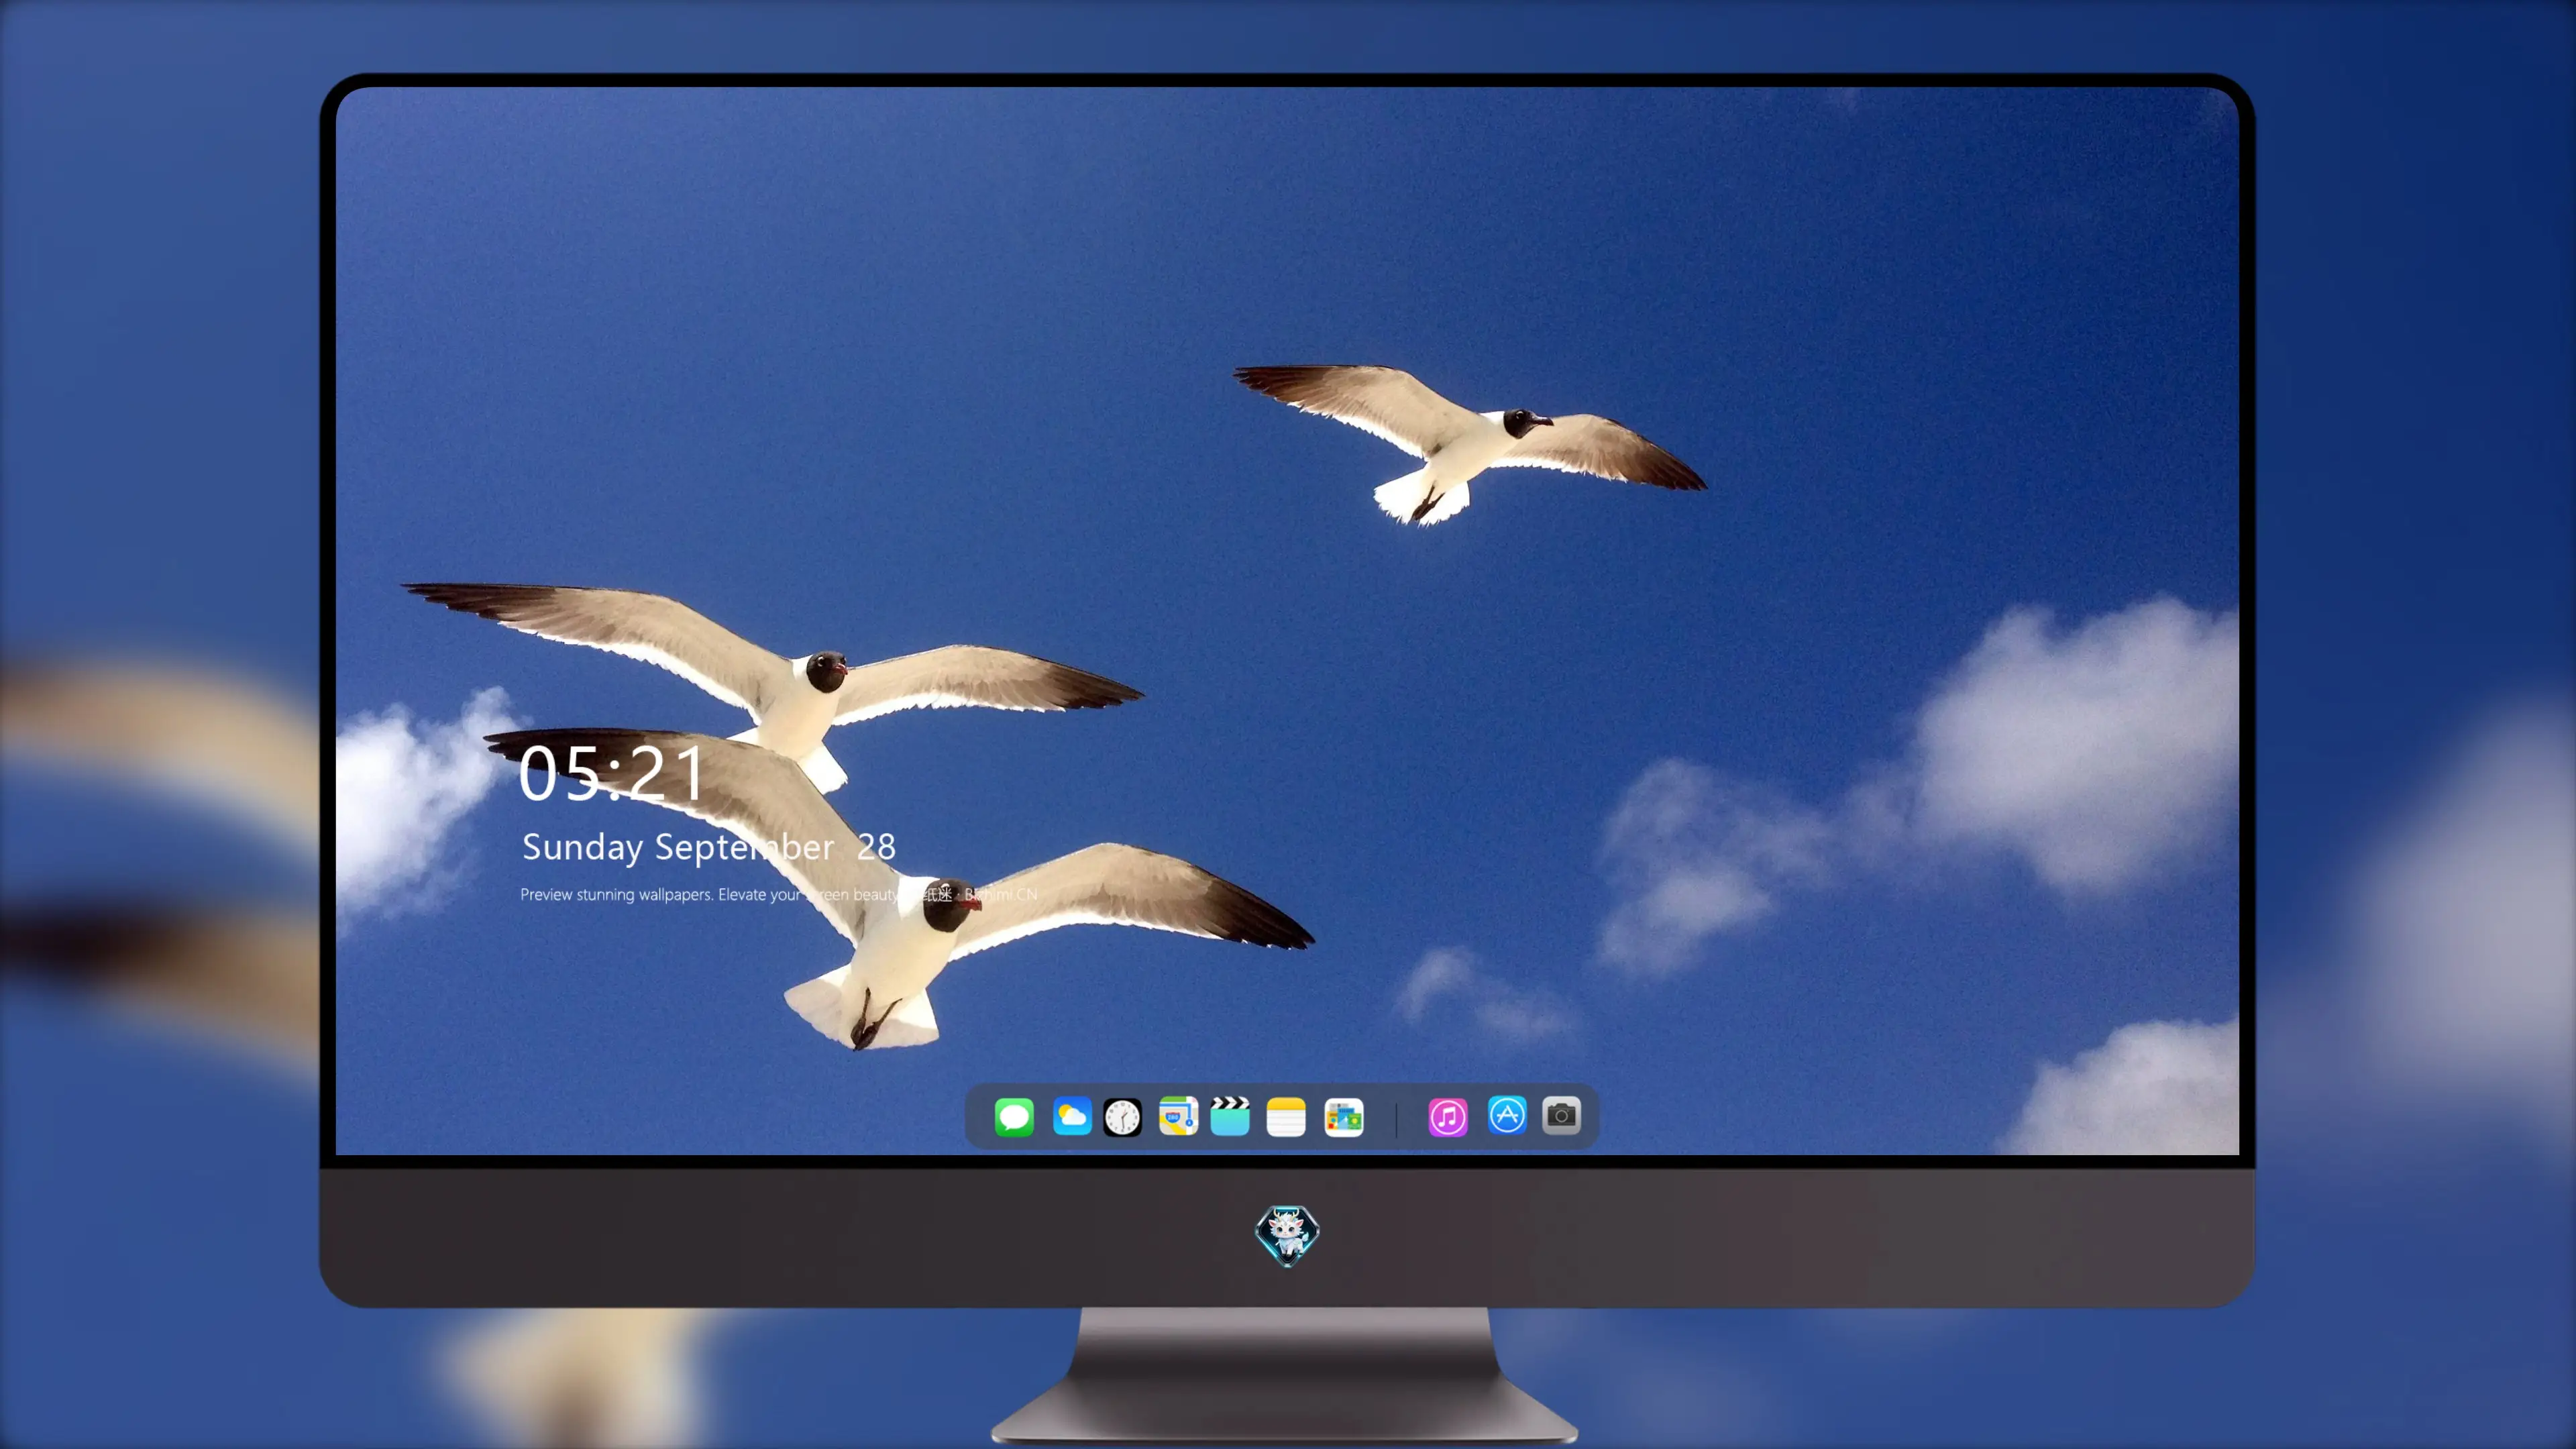Launch the iTunes music app
Image resolution: width=2576 pixels, height=1449 pixels.
click(x=1448, y=1117)
